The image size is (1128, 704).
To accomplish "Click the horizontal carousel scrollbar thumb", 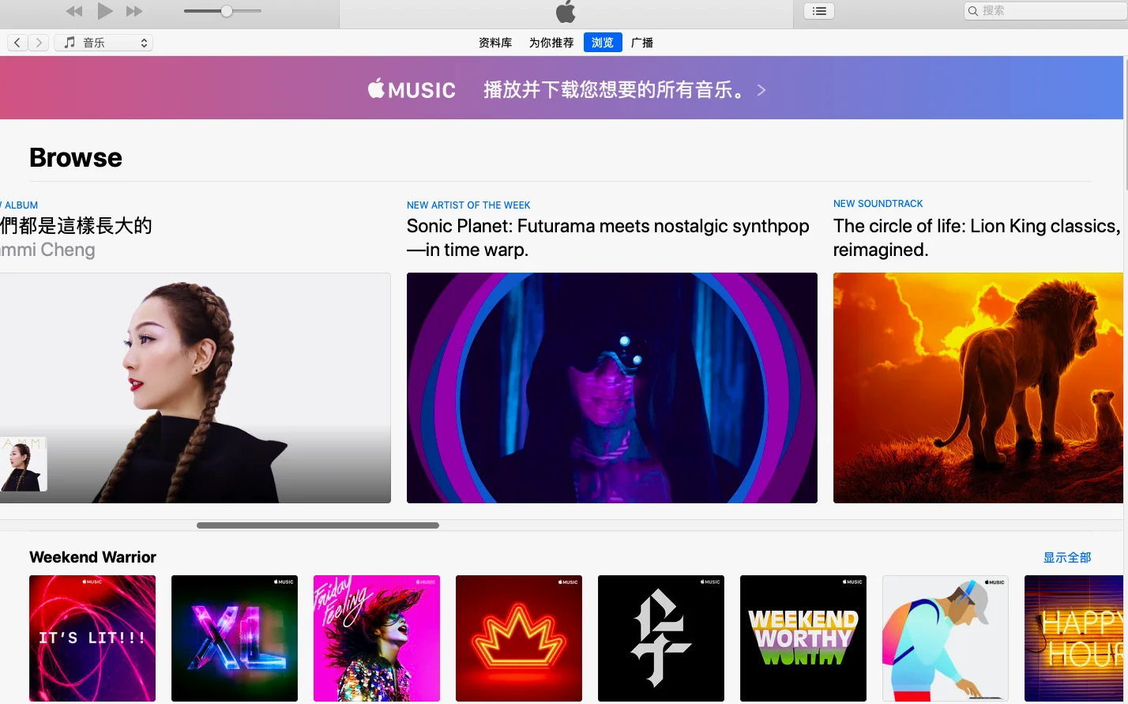I will (318, 525).
